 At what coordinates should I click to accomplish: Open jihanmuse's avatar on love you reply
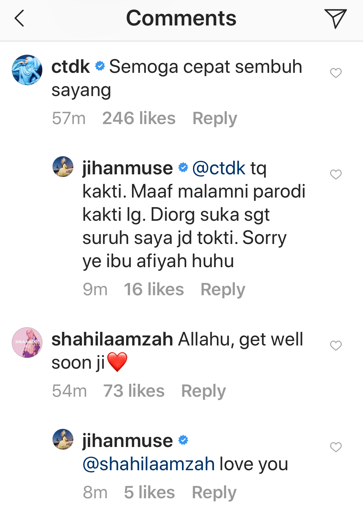tap(63, 439)
